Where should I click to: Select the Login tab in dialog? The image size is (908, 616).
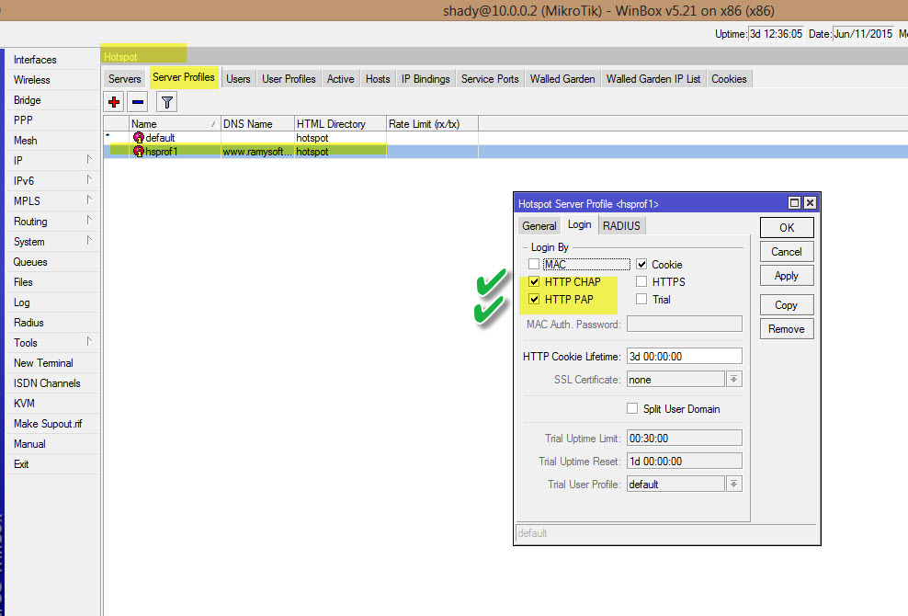580,225
